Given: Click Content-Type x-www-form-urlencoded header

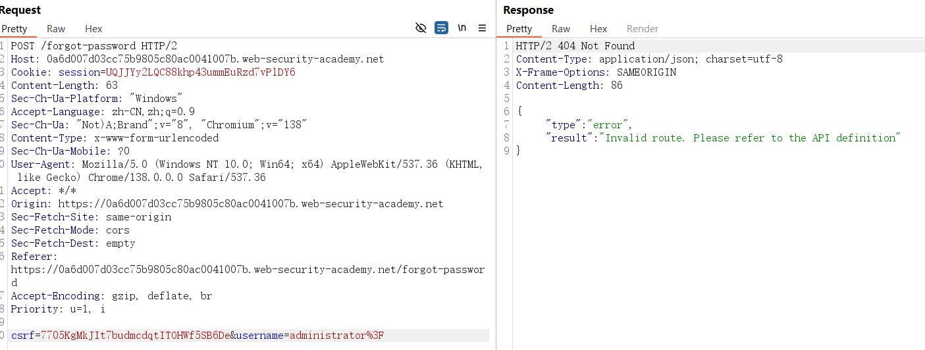Looking at the screenshot, I should pyautogui.click(x=115, y=138).
